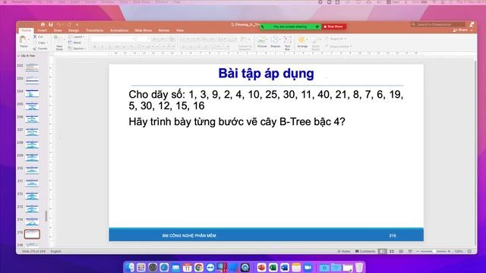Click the slide title Bài tập áp dụng
This screenshot has height=273, width=486.
pos(266,74)
